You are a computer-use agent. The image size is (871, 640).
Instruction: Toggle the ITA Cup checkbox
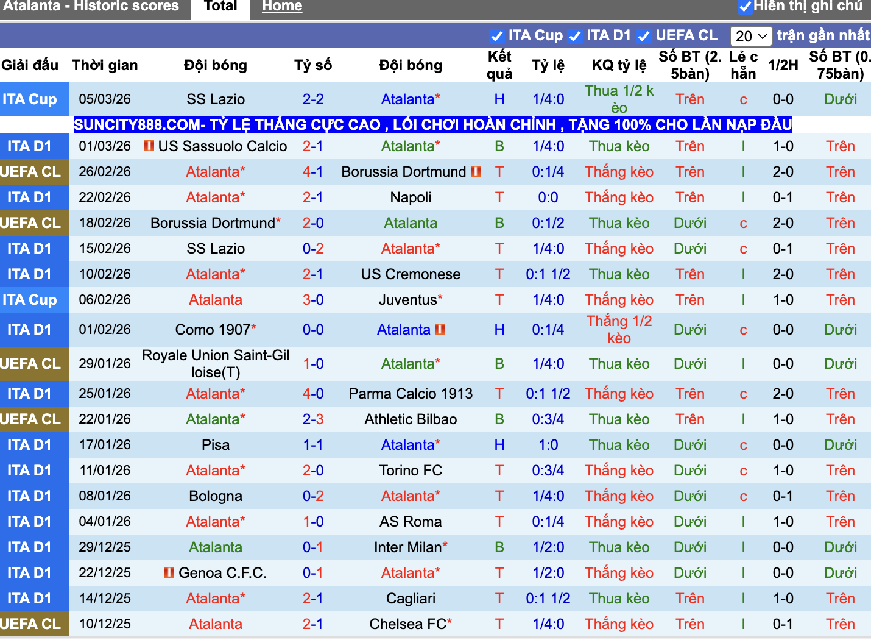(496, 36)
